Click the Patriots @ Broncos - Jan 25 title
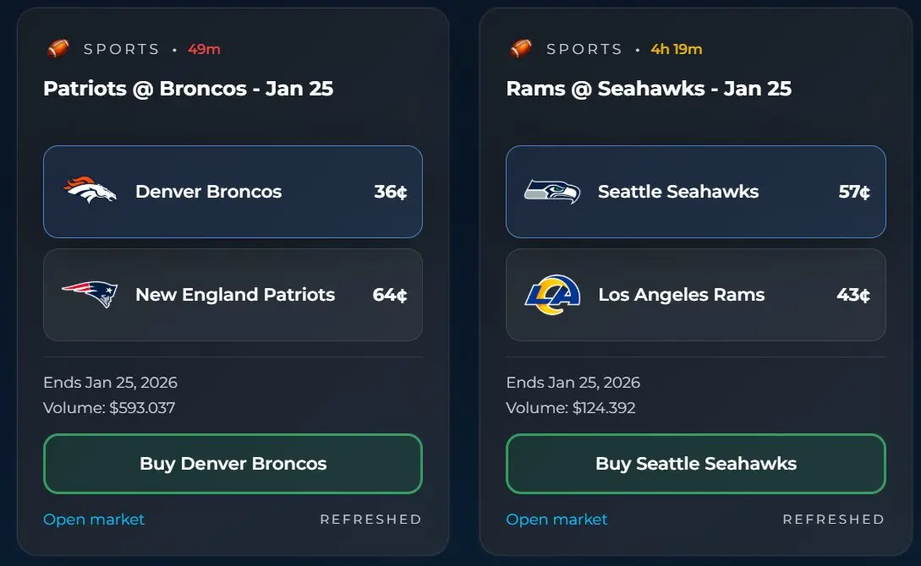The height and width of the screenshot is (566, 921). tap(188, 89)
